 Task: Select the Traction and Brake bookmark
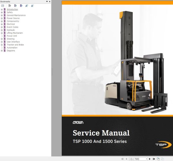click(15, 45)
